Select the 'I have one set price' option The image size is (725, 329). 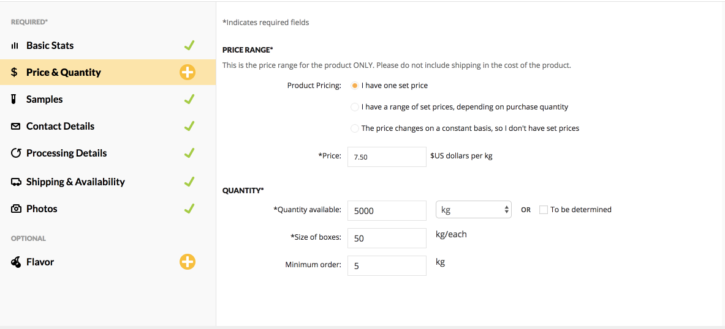tap(355, 86)
